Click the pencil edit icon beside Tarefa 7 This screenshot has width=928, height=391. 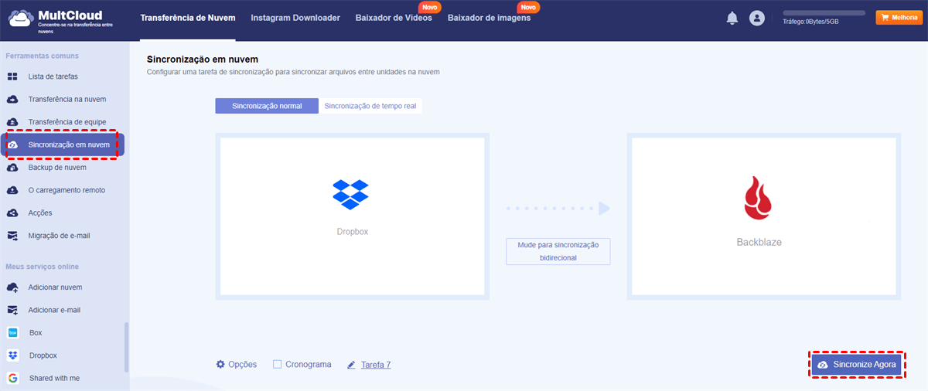click(351, 364)
